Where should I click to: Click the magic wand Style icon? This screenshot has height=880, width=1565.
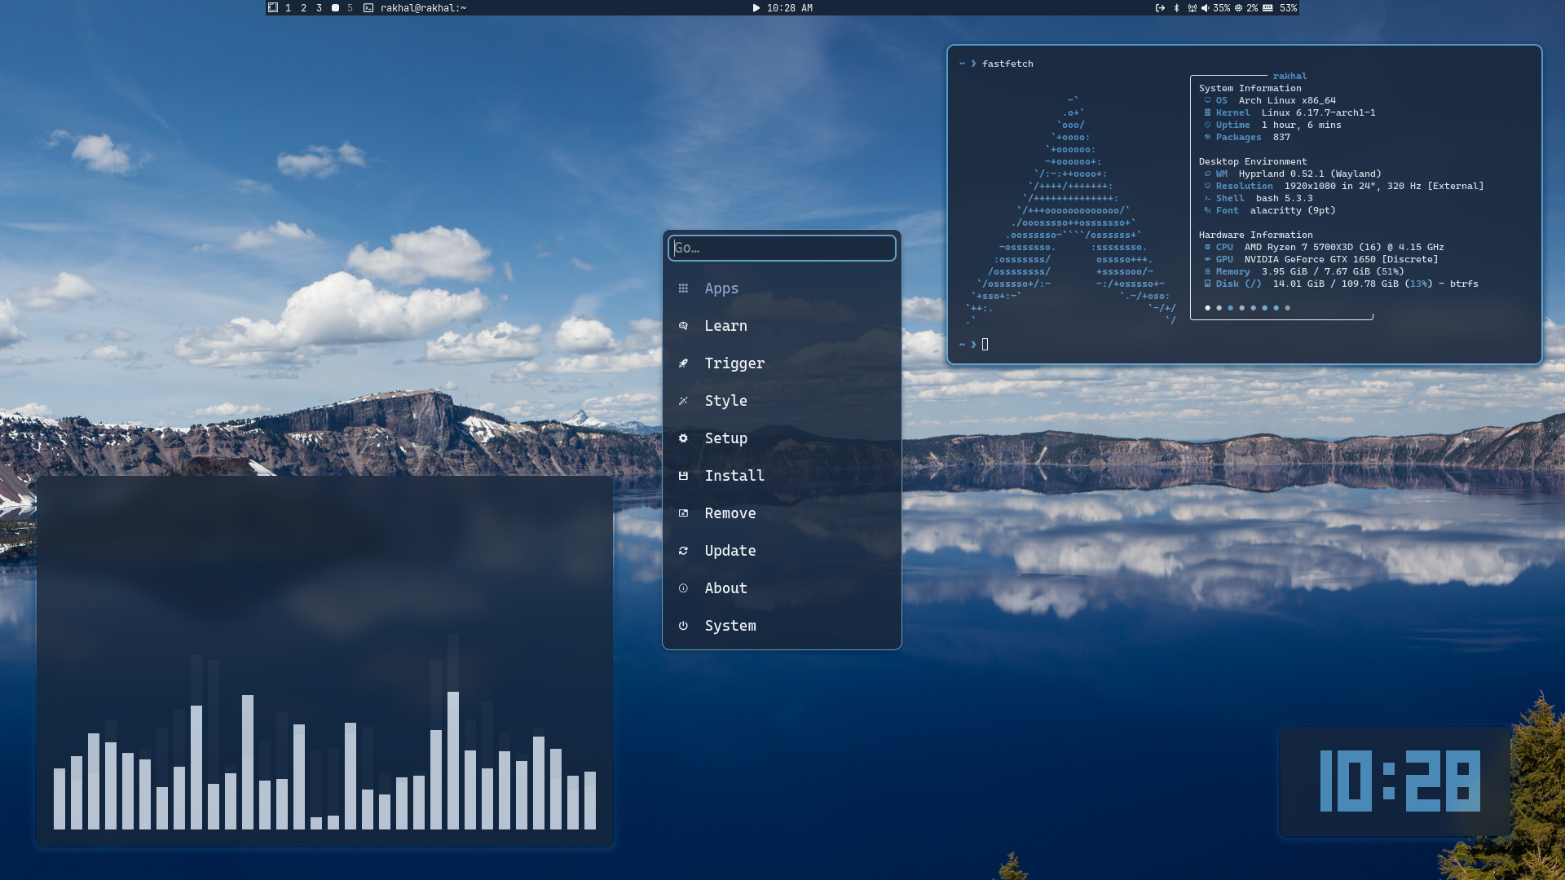click(683, 401)
